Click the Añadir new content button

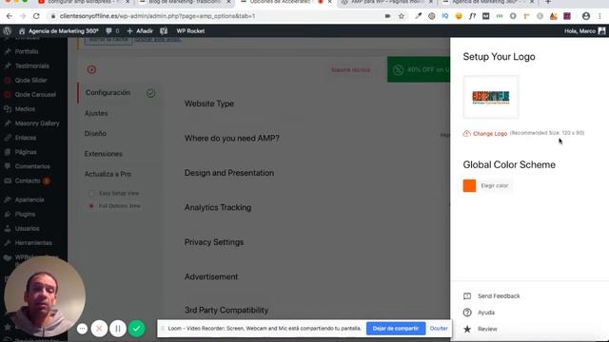click(x=140, y=31)
